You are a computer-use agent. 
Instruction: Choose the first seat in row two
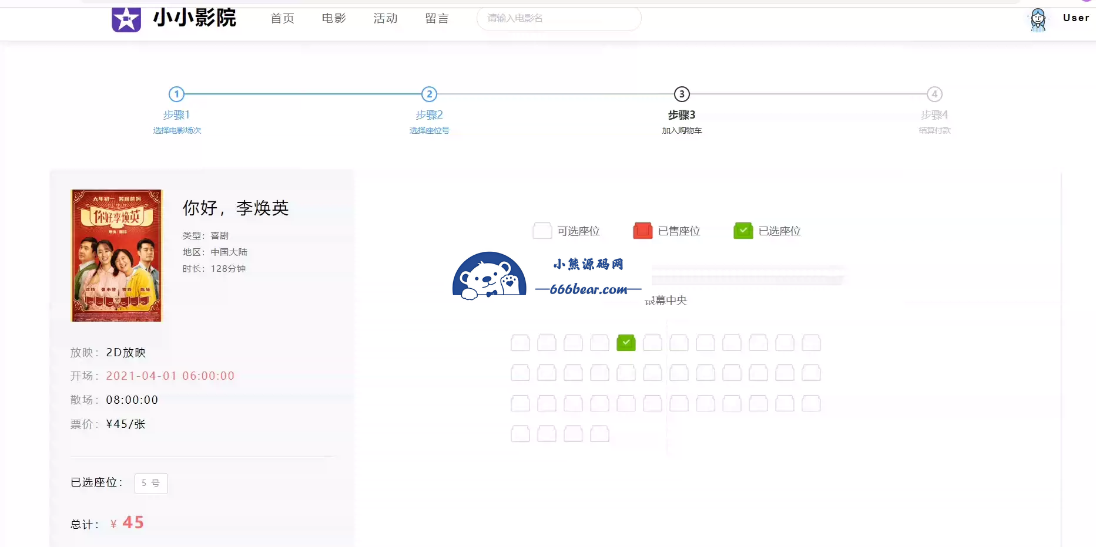[x=520, y=373]
